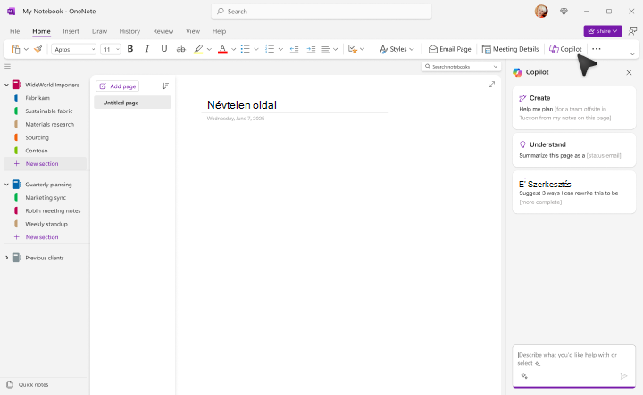The image size is (643, 395).
Task: Collapse the WideWorld Importers notebook
Action: click(x=6, y=85)
